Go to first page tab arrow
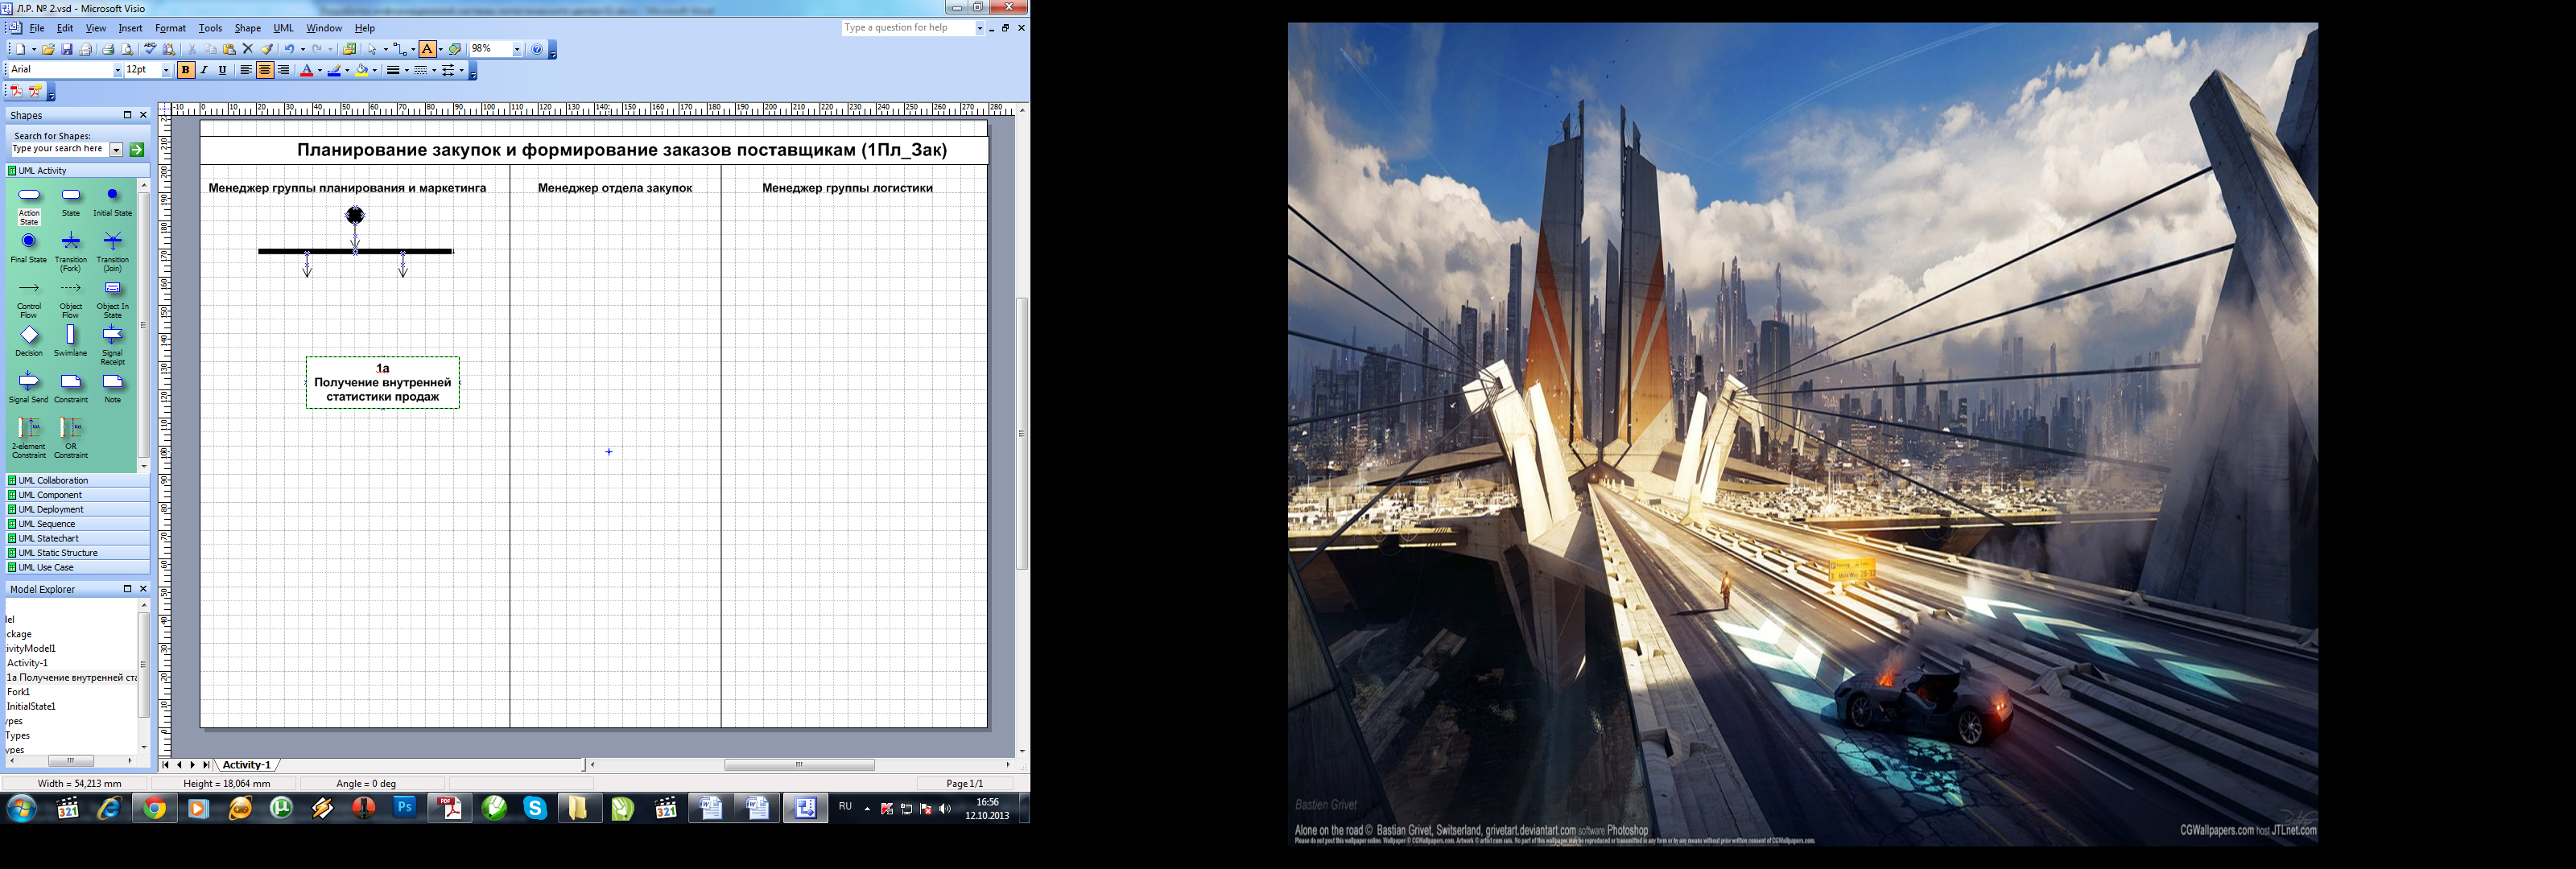Image resolution: width=2576 pixels, height=869 pixels. (x=166, y=765)
